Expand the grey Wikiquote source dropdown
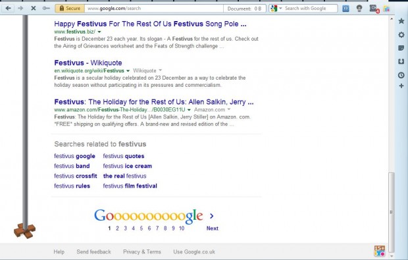408x260 pixels. tap(161, 70)
